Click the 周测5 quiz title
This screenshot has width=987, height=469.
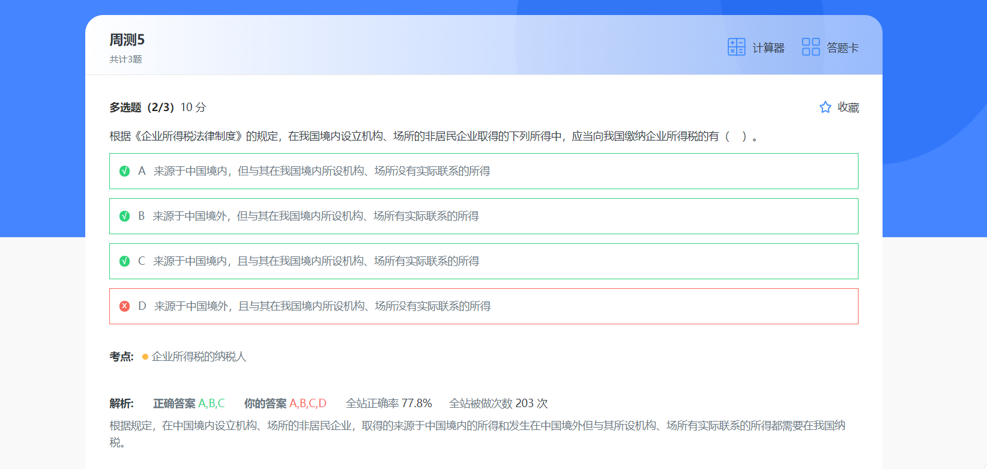(x=127, y=40)
